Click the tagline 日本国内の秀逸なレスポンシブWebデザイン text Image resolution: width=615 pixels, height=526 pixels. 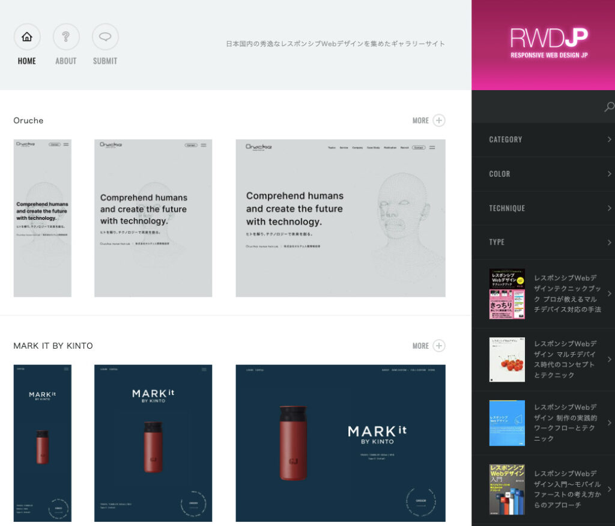(335, 43)
